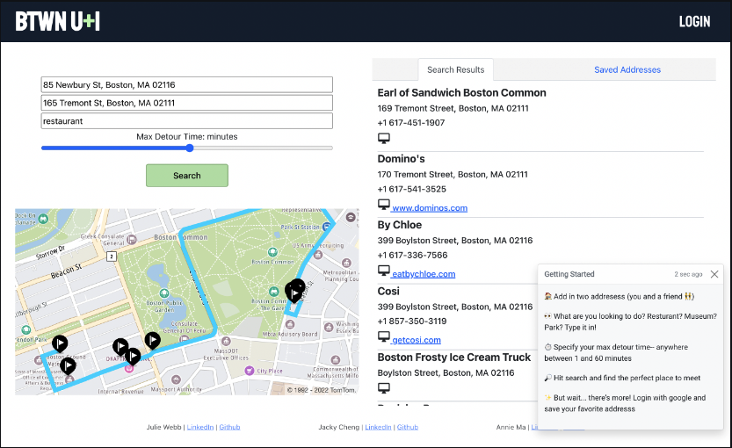Click the restaurant search term field

point(186,121)
